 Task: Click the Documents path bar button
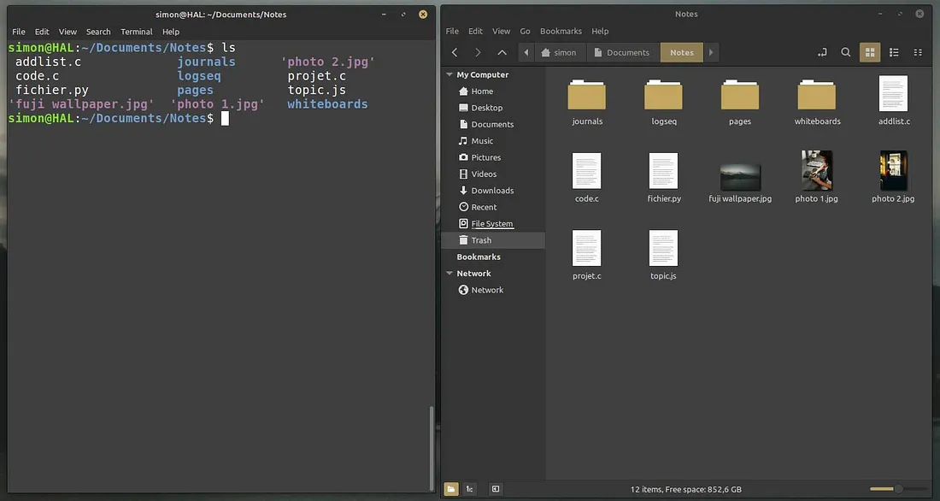click(x=622, y=53)
